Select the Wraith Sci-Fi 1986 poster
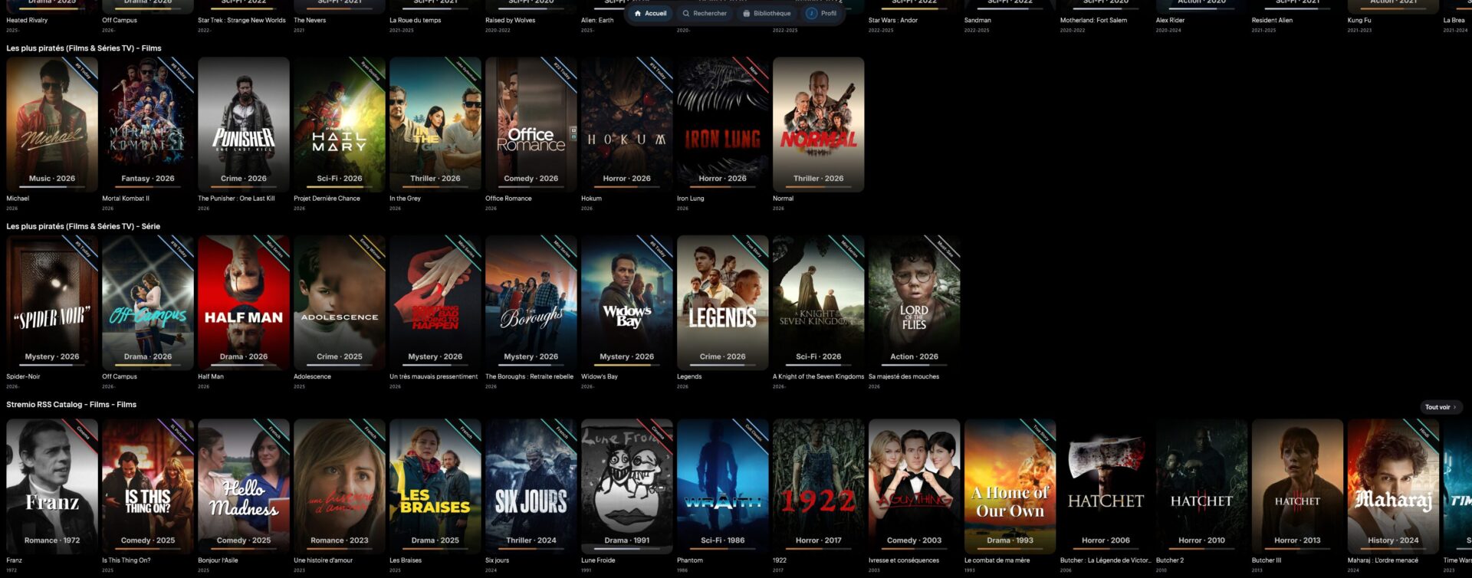1472x578 pixels. point(723,486)
